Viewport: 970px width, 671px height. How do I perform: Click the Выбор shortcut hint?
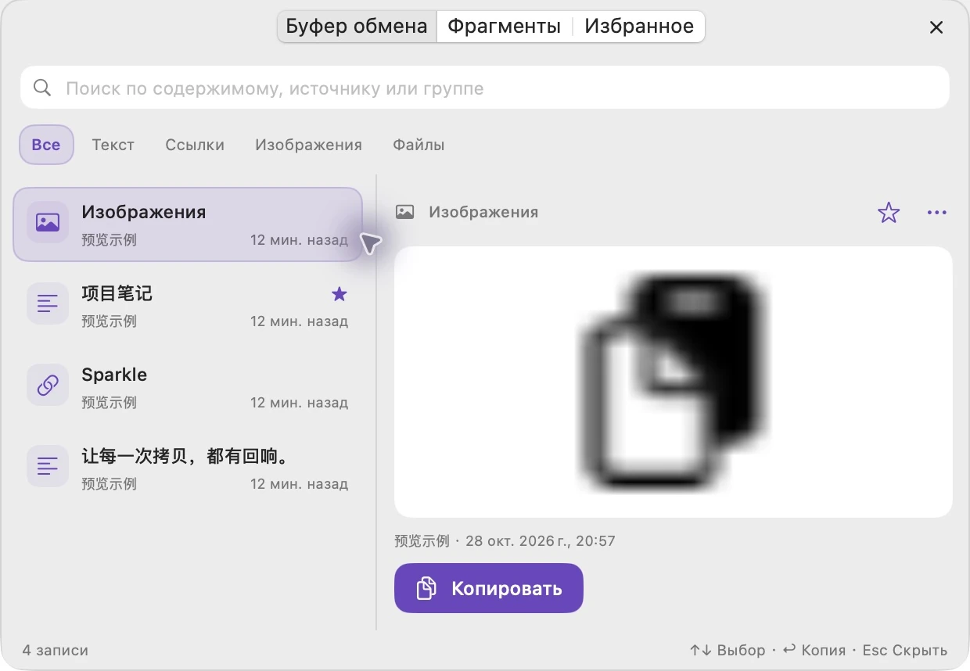pyautogui.click(x=727, y=650)
